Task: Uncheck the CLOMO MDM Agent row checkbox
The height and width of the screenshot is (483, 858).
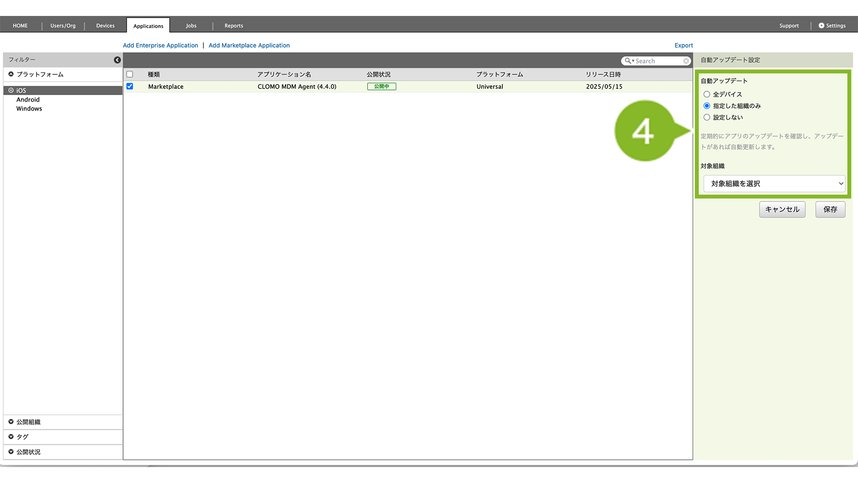Action: point(130,86)
